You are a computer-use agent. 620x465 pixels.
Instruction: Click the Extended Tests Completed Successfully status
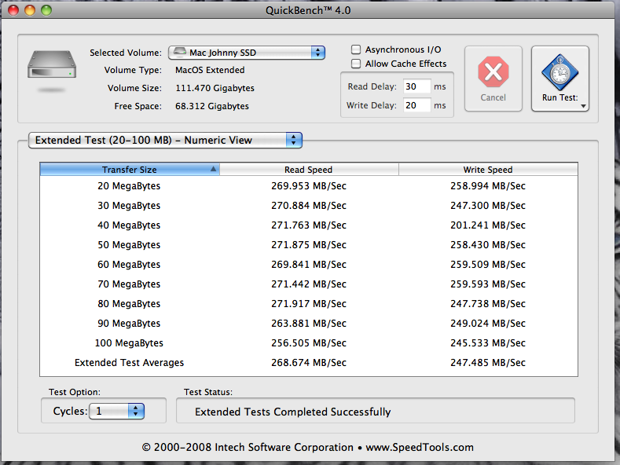tap(292, 412)
